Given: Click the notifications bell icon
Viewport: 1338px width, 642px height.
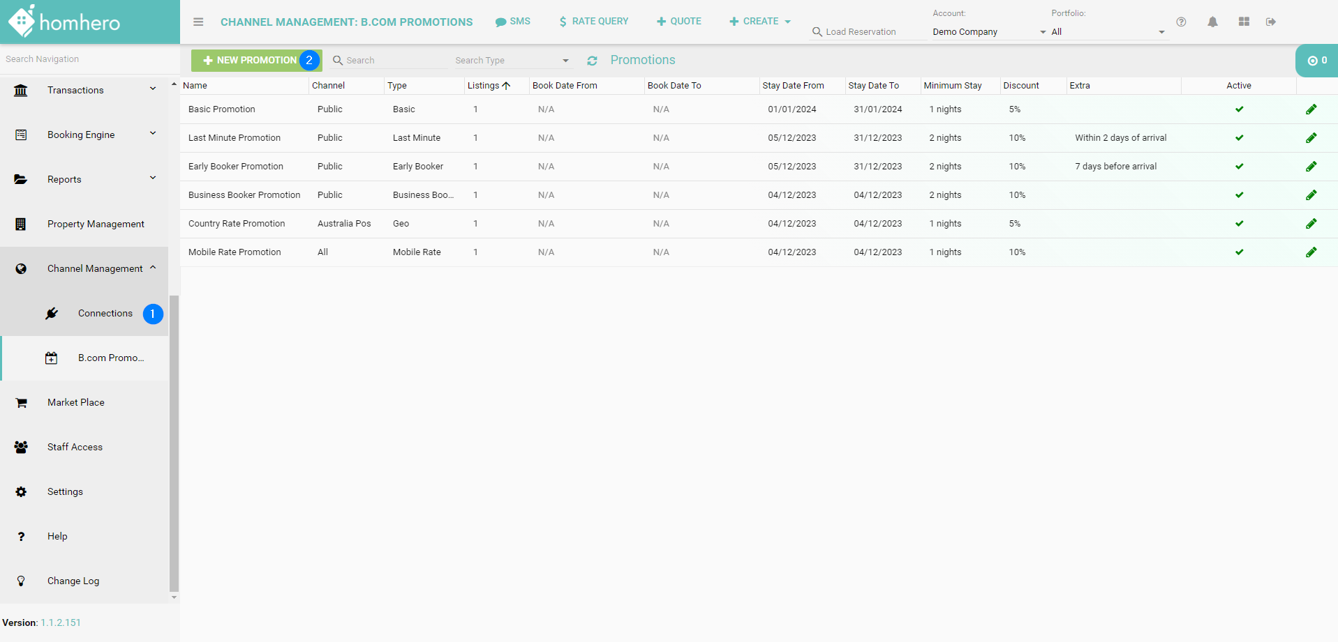Looking at the screenshot, I should (1212, 22).
